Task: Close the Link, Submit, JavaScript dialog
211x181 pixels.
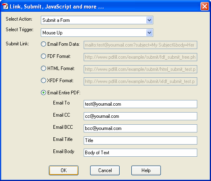Action: [205, 6]
